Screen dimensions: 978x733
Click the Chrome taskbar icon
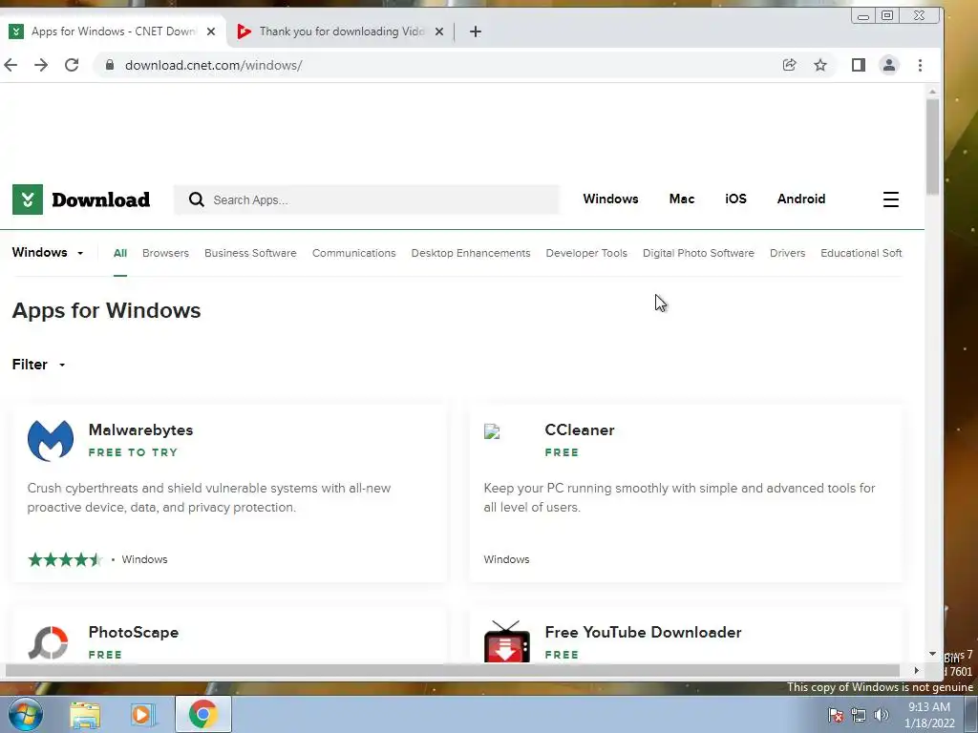click(202, 714)
